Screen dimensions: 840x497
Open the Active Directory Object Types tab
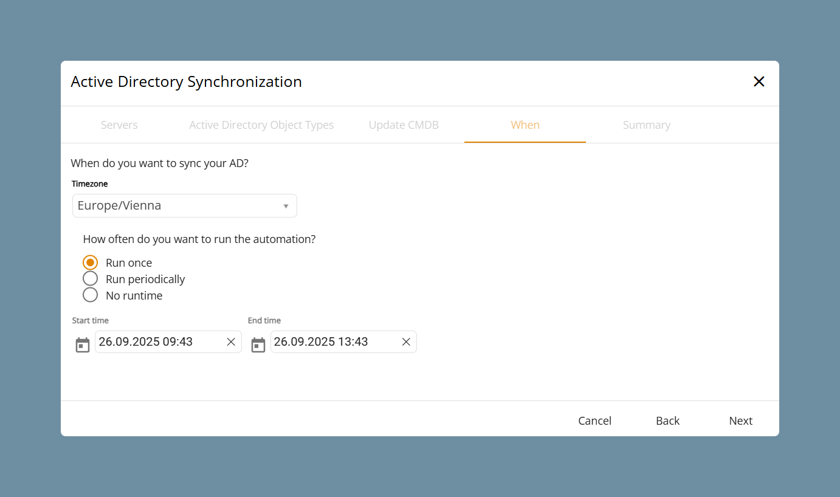click(x=261, y=125)
